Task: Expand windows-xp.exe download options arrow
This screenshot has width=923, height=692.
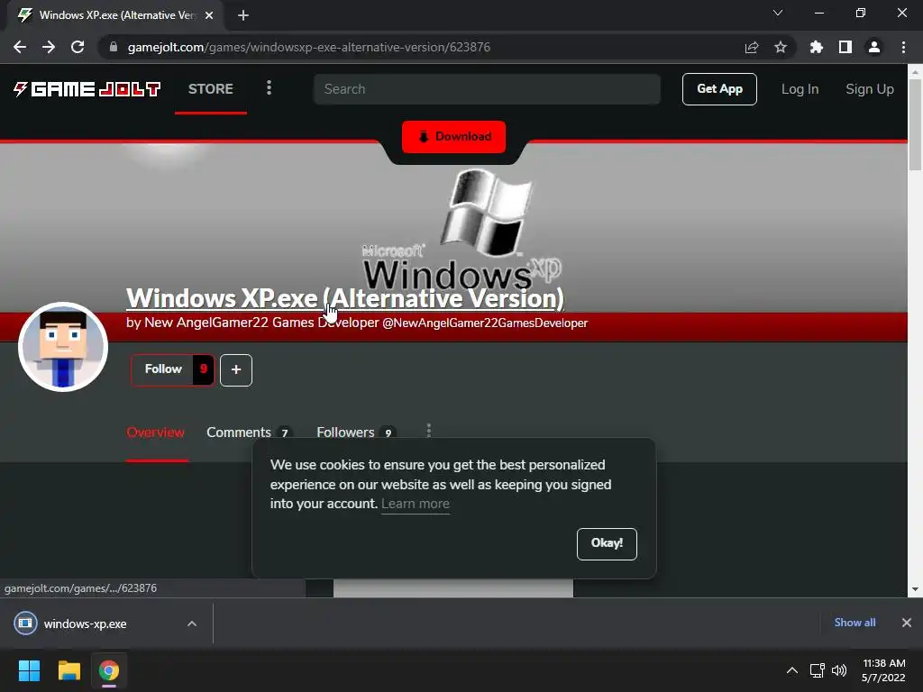Action: coord(192,624)
